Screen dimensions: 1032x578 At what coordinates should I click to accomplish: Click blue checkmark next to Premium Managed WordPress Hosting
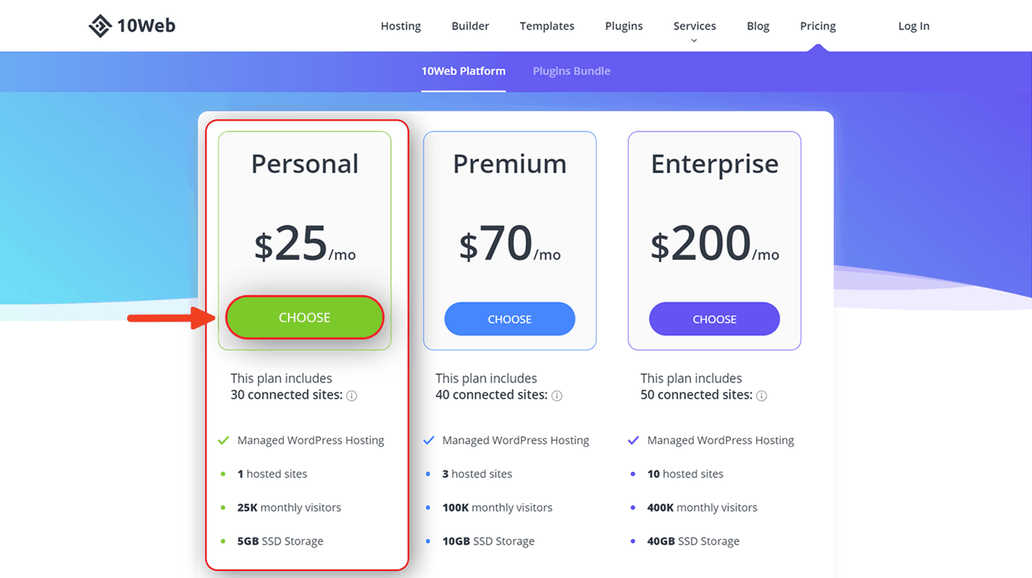click(x=428, y=440)
